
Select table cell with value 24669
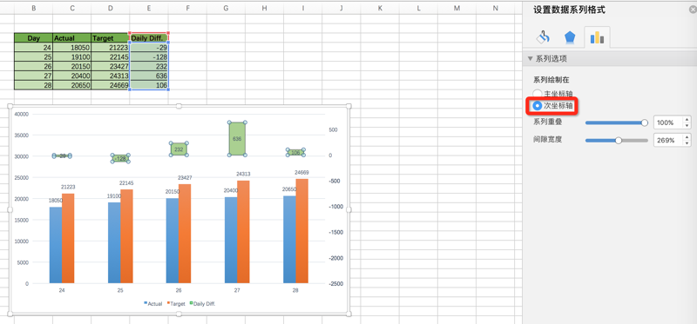(x=111, y=85)
